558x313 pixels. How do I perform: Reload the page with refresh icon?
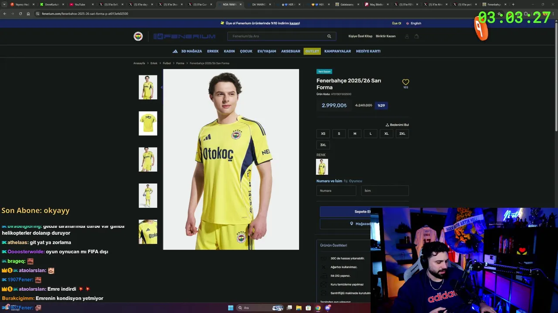(20, 13)
